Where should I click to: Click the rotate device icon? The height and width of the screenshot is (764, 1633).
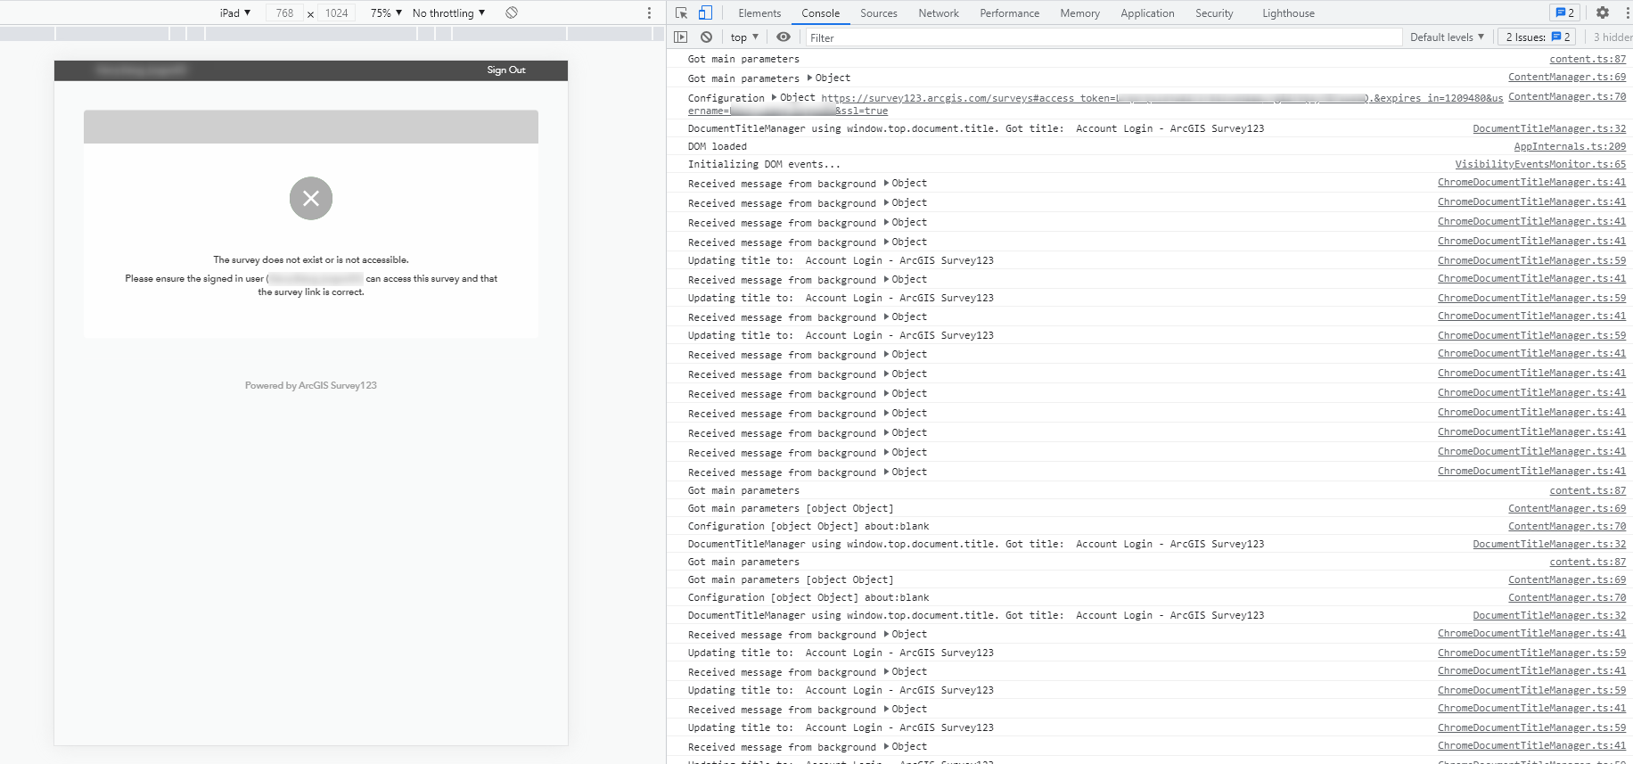coord(512,12)
